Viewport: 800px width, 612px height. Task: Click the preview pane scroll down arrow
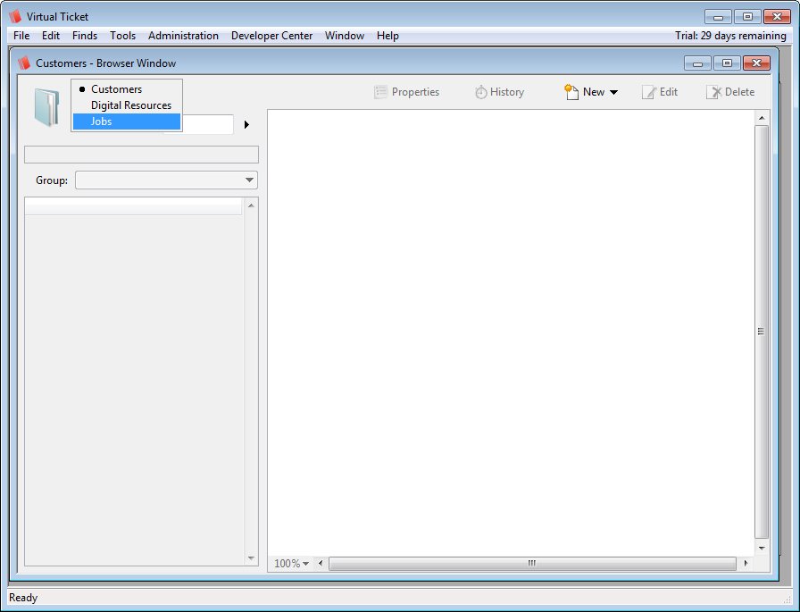coord(762,549)
